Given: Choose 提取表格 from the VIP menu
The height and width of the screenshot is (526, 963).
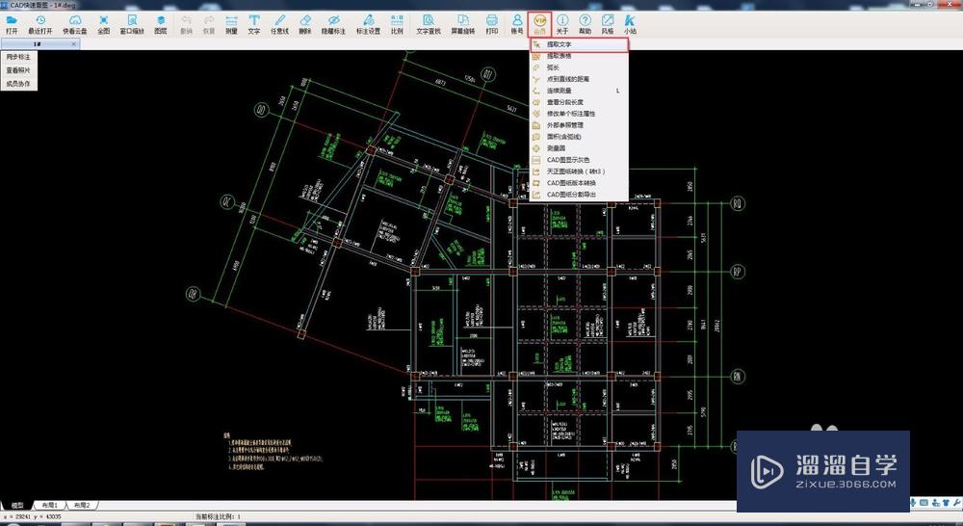Looking at the screenshot, I should coord(579,56).
